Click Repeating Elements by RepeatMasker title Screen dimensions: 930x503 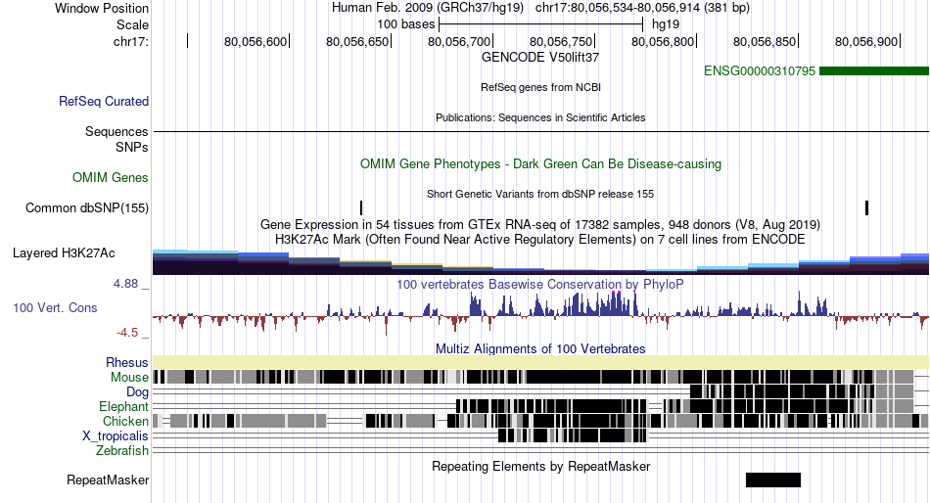pyautogui.click(x=541, y=466)
